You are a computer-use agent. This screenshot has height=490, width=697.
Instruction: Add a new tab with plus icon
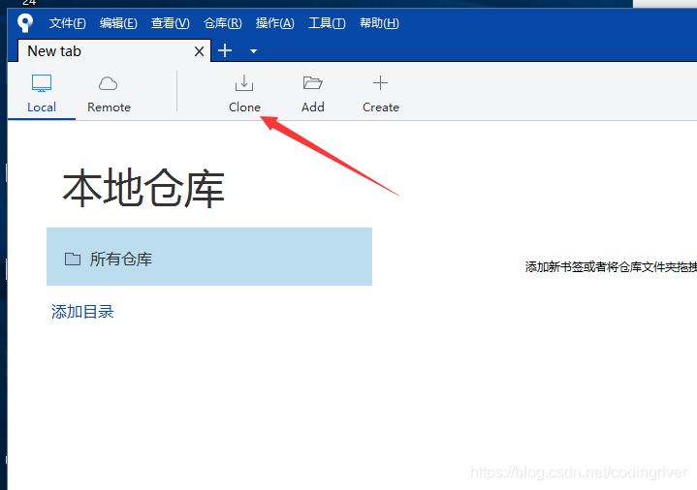coord(225,50)
